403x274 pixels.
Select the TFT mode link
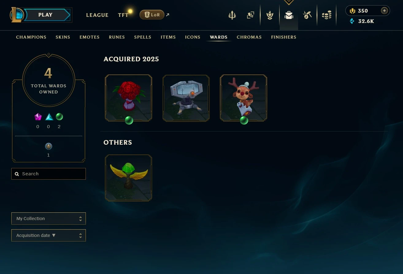click(x=123, y=15)
